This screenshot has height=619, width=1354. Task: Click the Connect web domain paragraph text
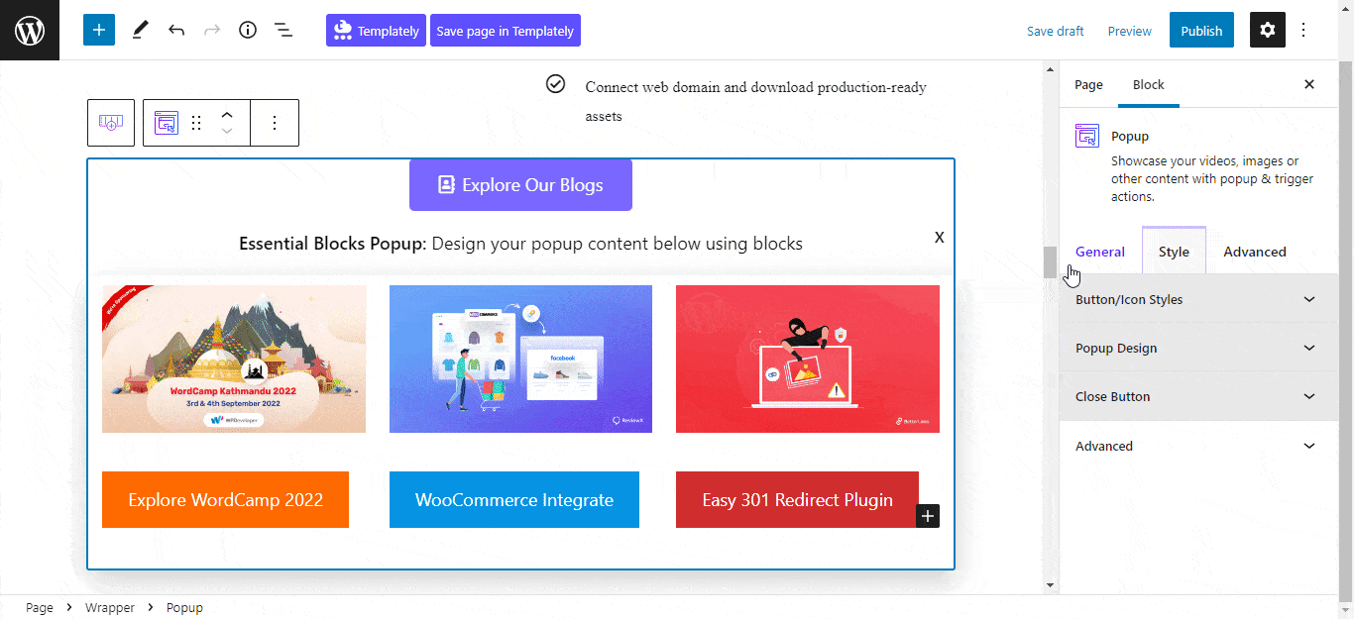pos(756,101)
